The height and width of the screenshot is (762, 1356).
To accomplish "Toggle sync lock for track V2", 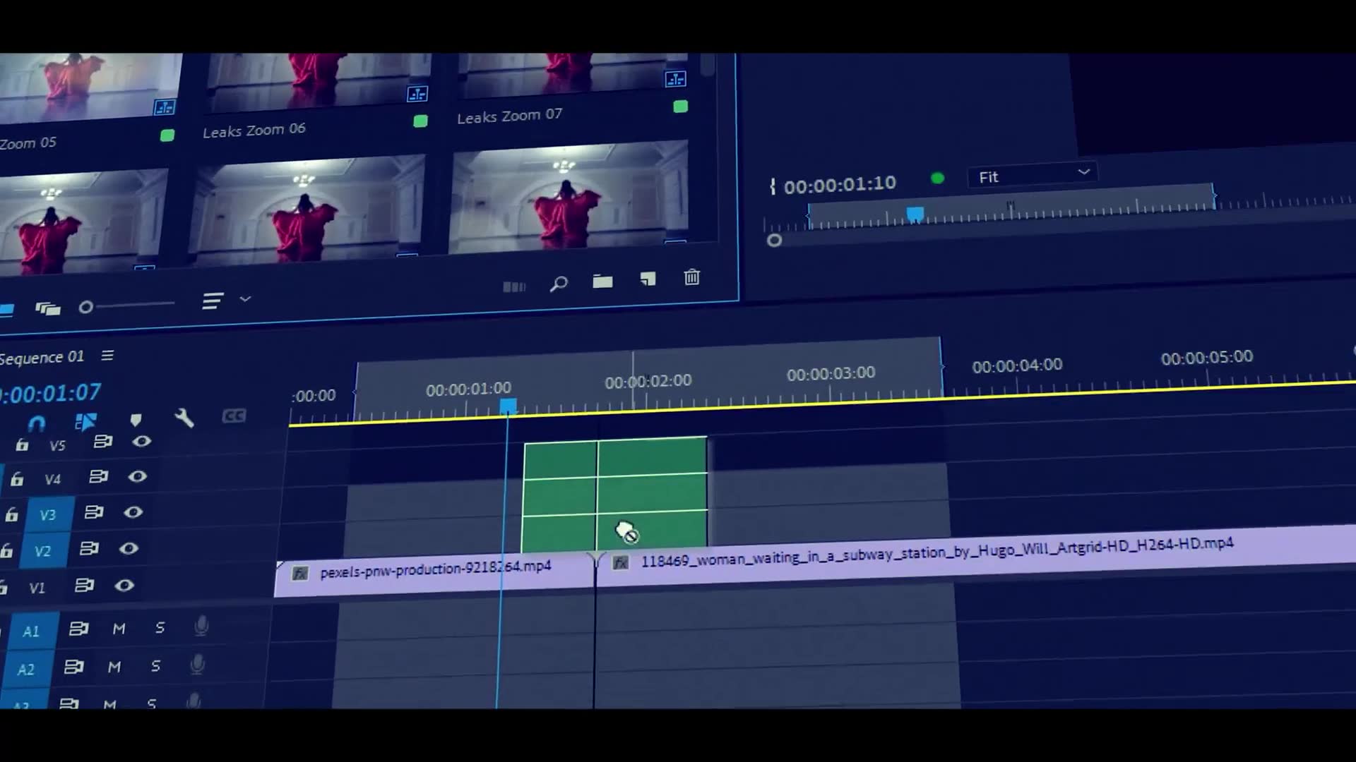I will 89,548.
